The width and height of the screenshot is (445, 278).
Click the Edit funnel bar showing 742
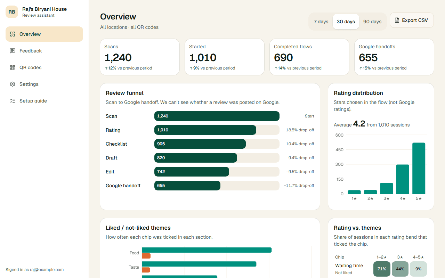click(192, 172)
